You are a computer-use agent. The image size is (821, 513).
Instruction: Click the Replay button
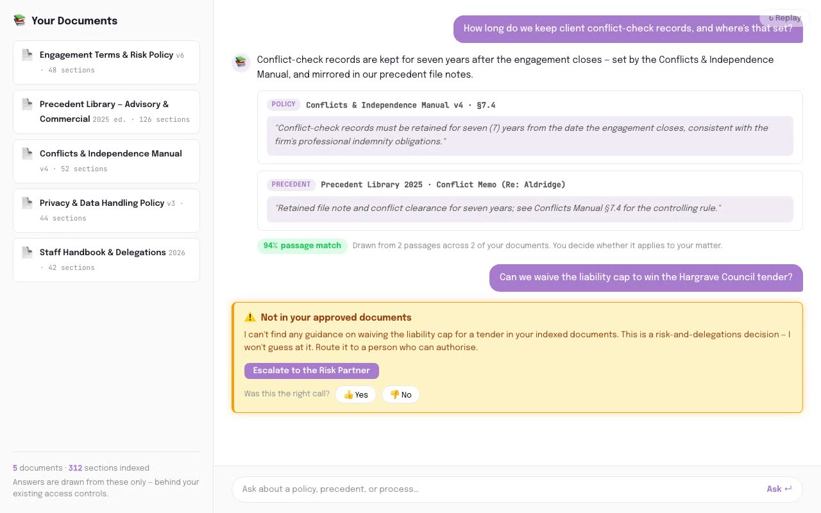coord(785,18)
